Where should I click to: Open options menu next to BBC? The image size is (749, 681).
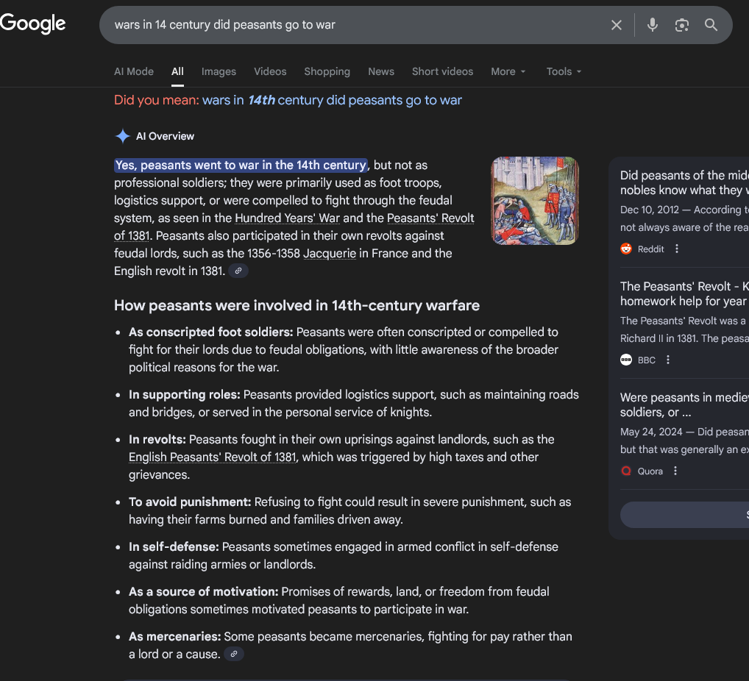pyautogui.click(x=668, y=360)
